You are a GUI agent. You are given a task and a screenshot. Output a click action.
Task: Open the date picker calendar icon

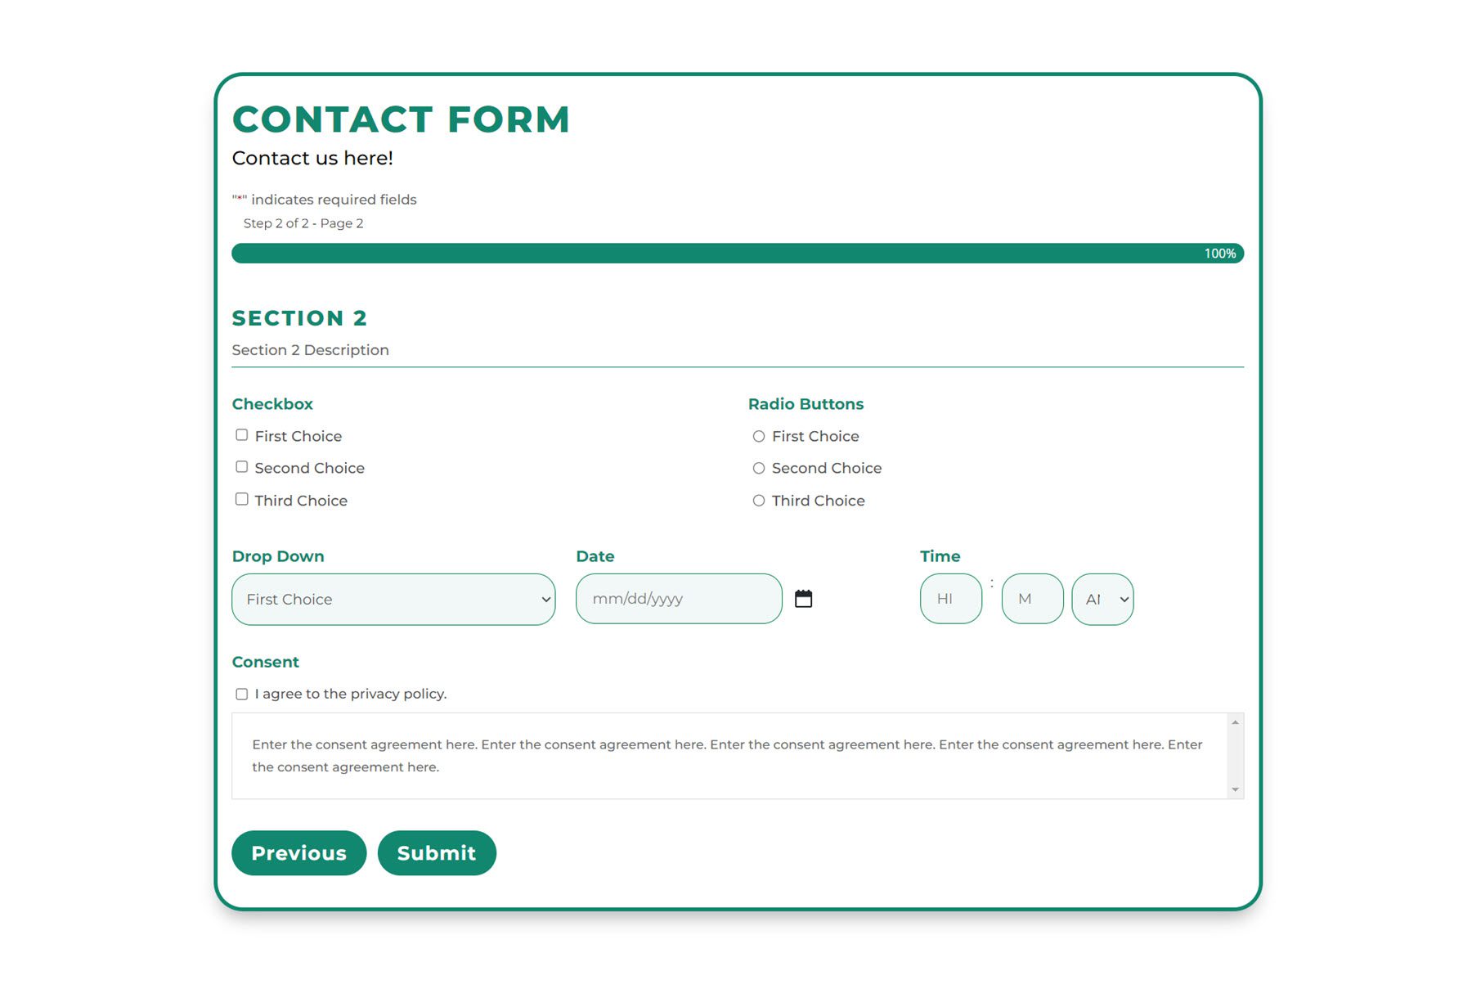tap(805, 599)
